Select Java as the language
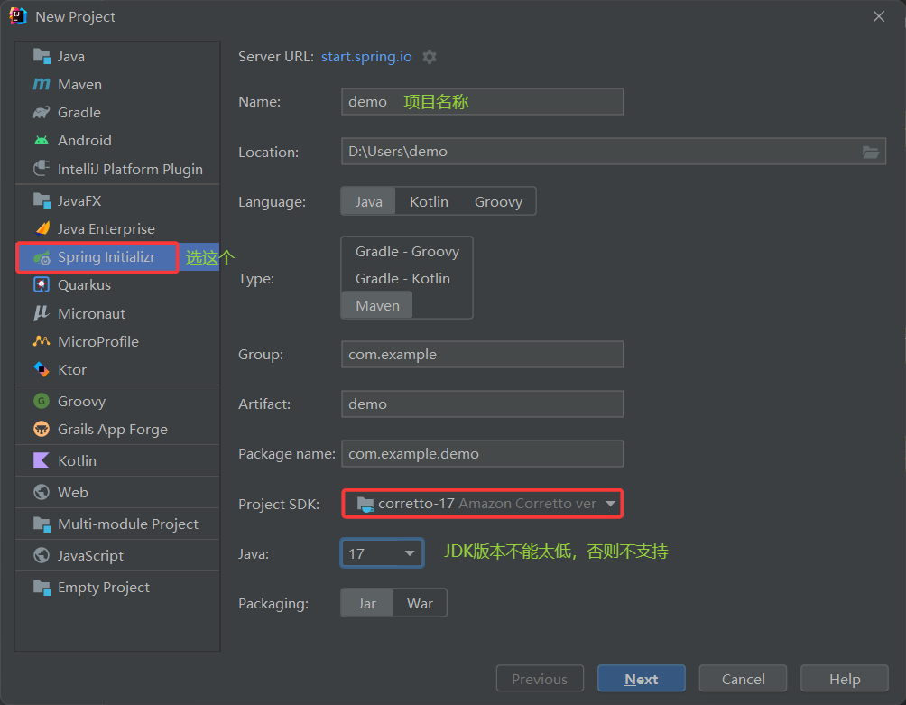This screenshot has width=906, height=705. (x=369, y=201)
